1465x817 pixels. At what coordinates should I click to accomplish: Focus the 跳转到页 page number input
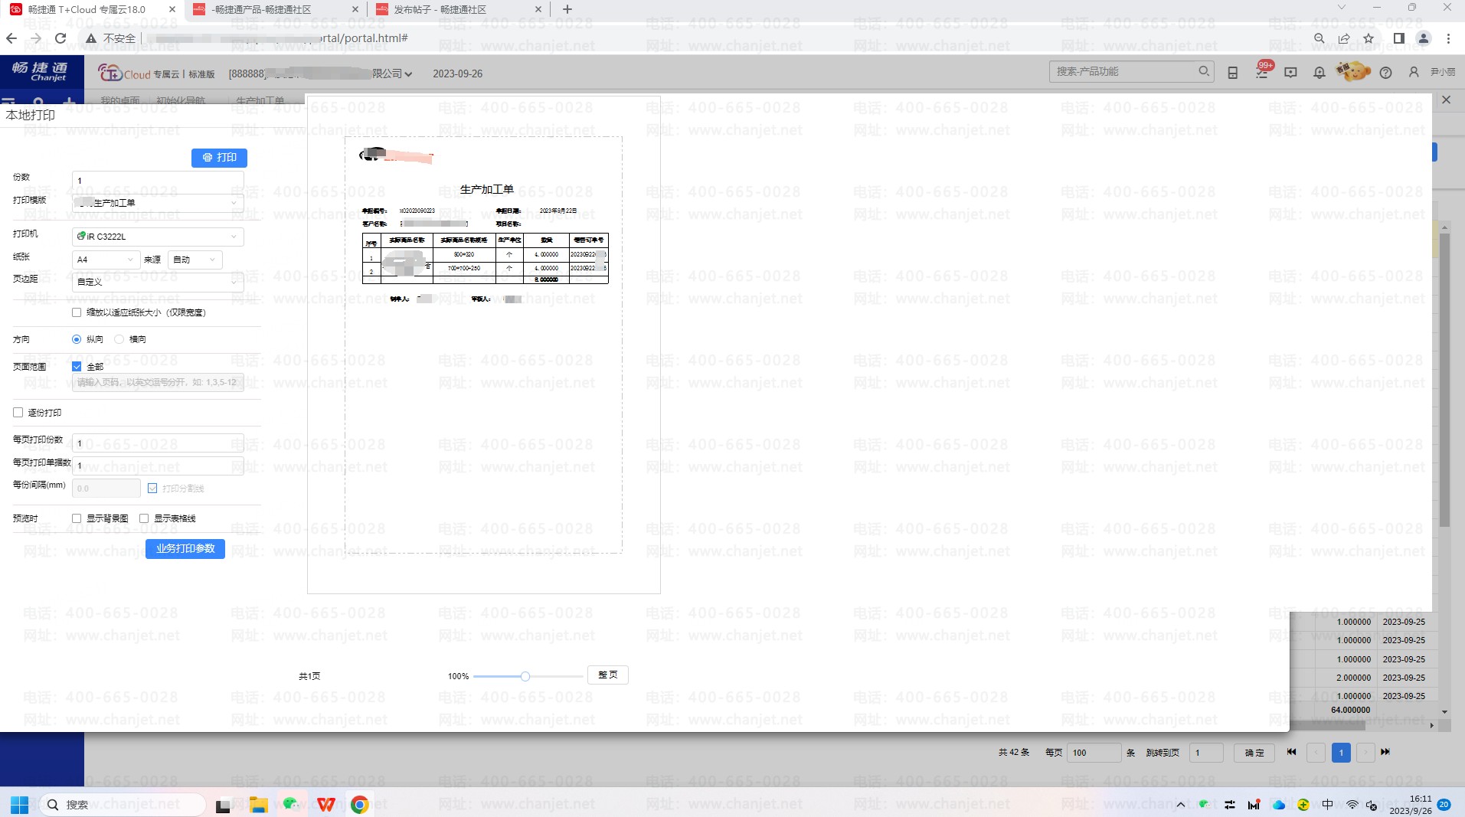[x=1206, y=753]
